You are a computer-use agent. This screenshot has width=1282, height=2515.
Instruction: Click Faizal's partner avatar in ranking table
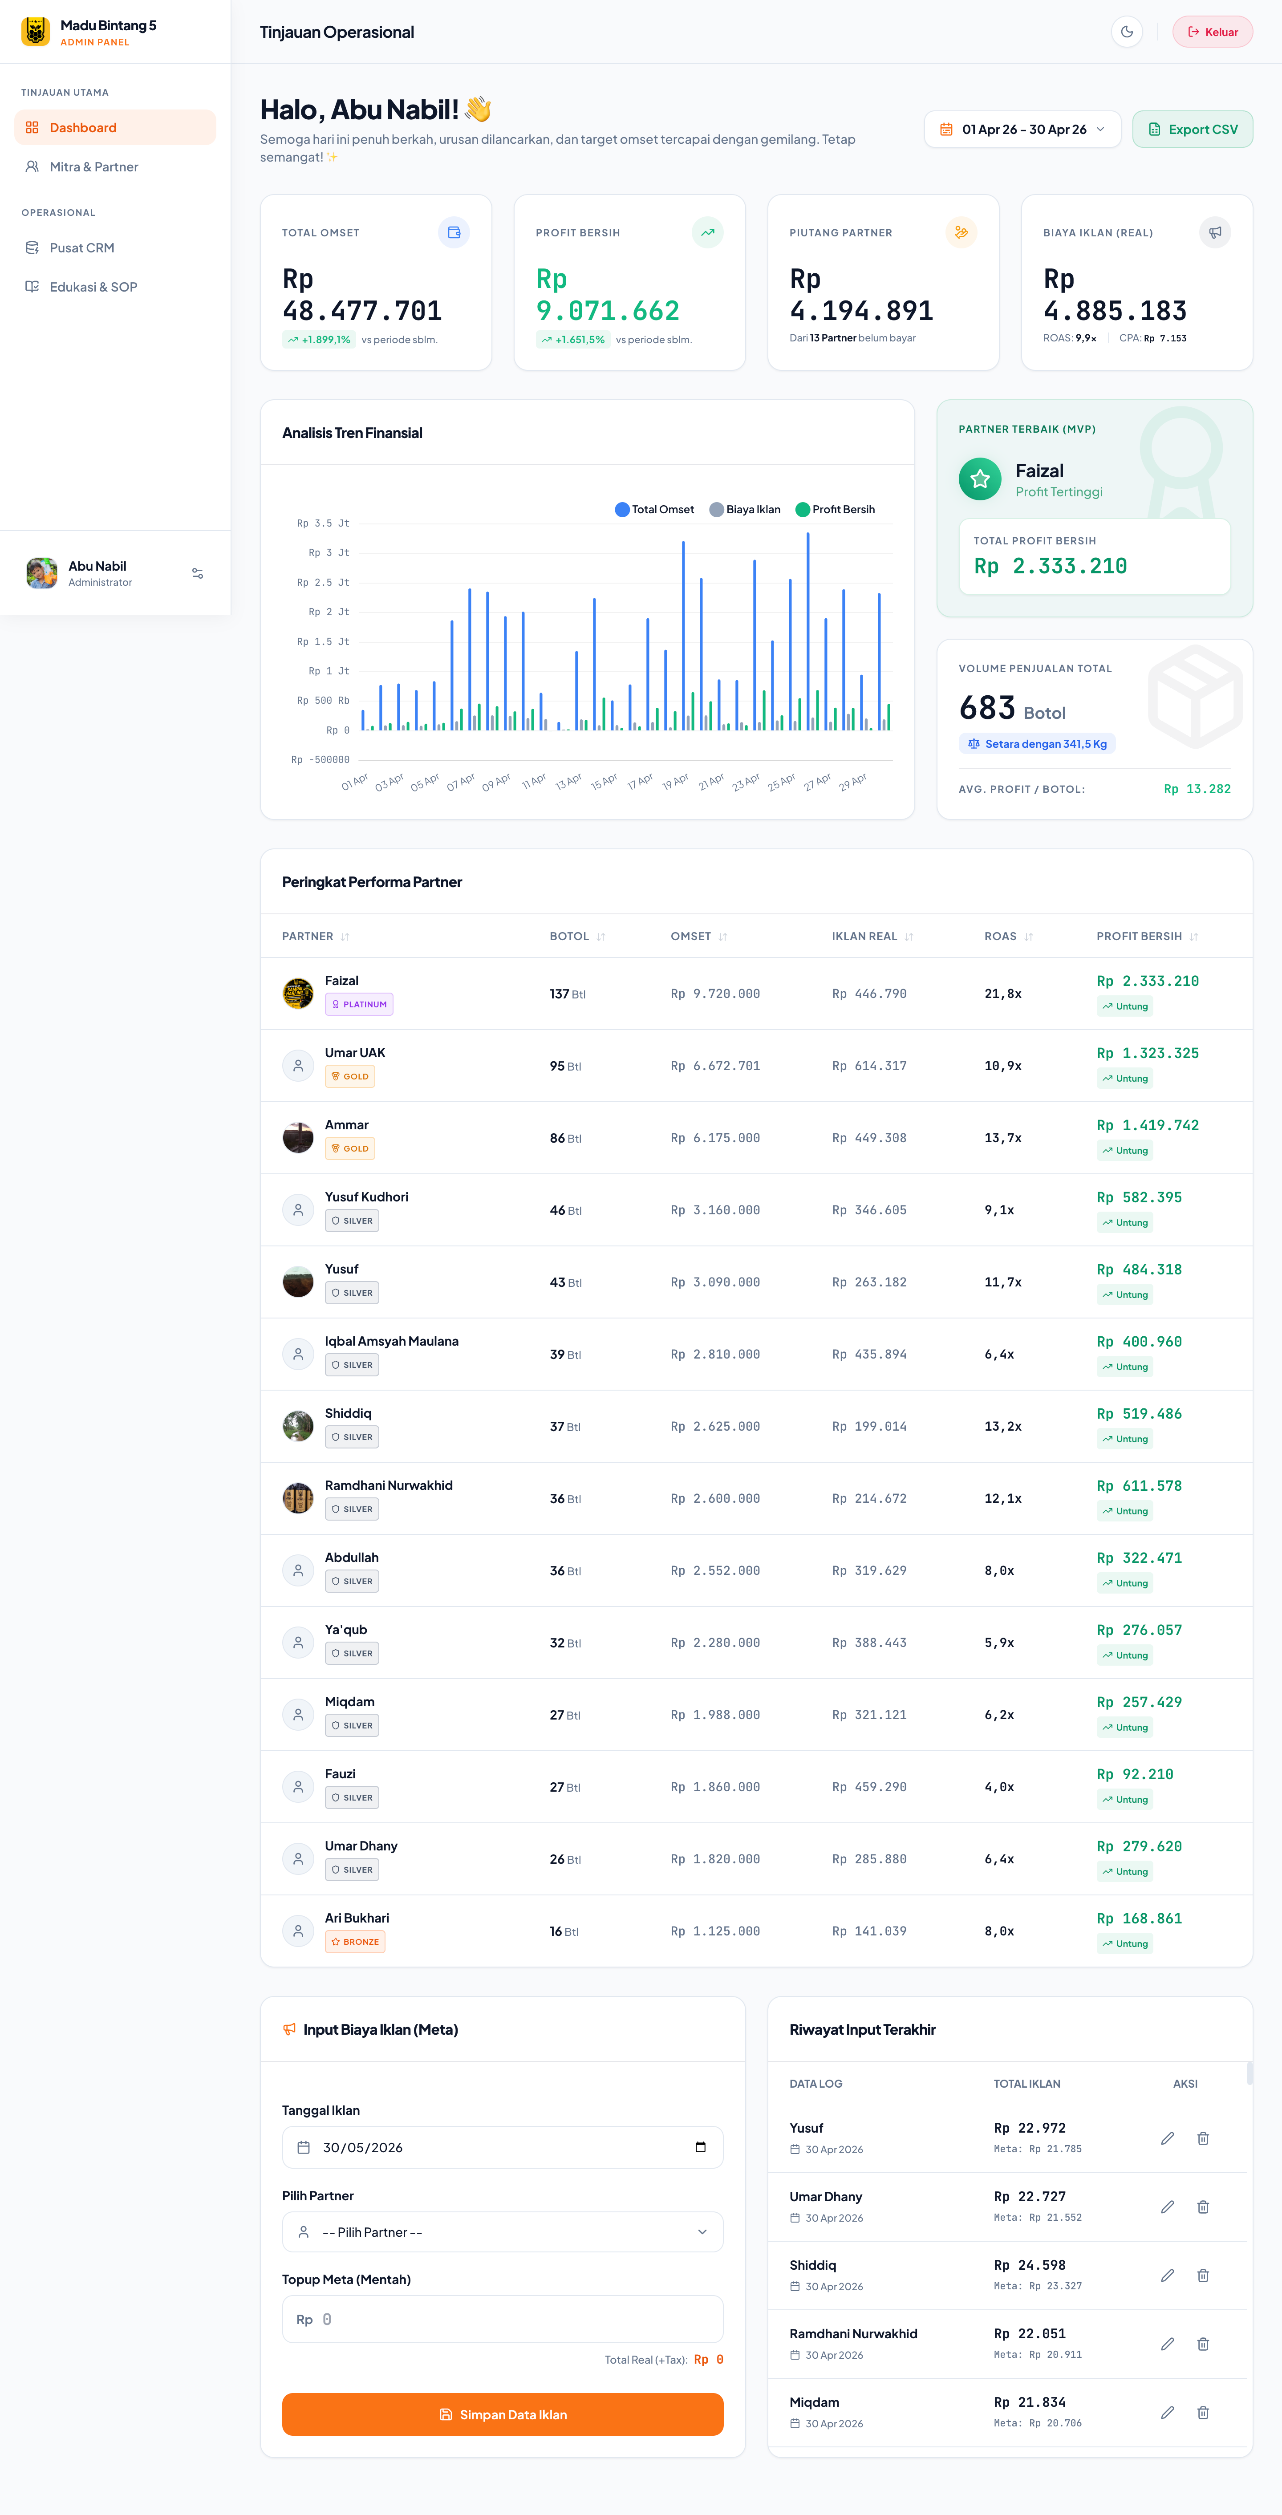[298, 993]
